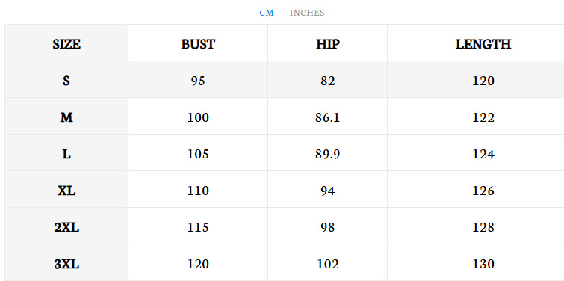Click the bust value 115 cell
The height and width of the screenshot is (281, 564).
198,226
